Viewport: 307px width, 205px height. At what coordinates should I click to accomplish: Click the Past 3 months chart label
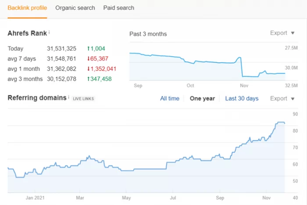(148, 34)
